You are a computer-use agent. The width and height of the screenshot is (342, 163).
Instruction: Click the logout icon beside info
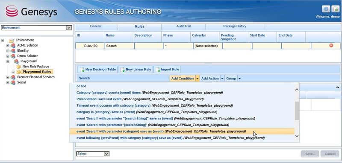[335, 9]
